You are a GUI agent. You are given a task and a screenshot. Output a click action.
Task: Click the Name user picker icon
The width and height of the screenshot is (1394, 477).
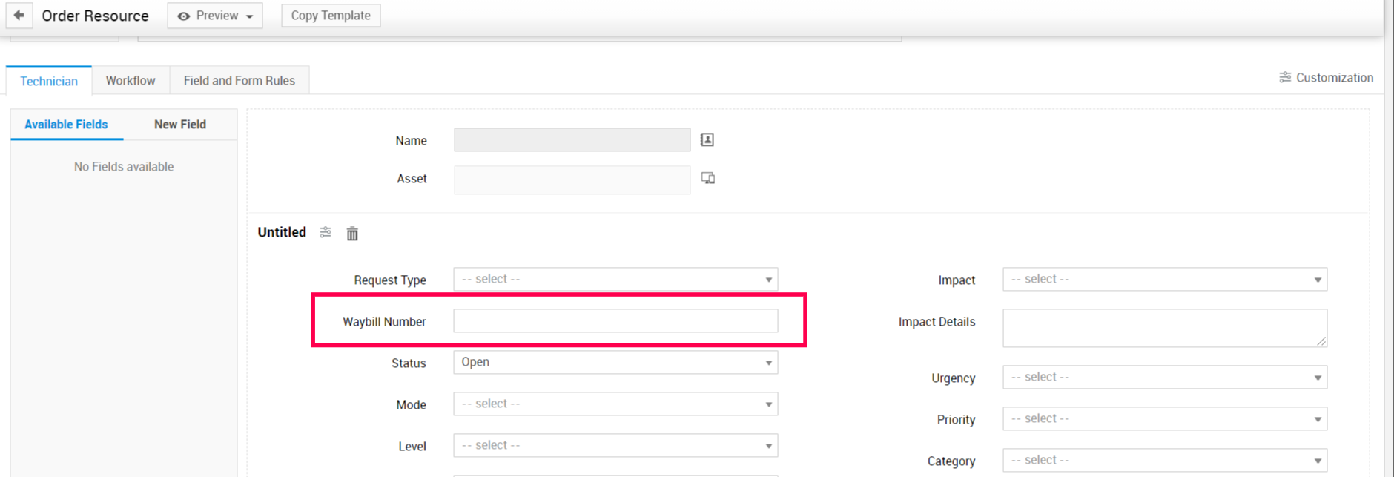coord(707,140)
